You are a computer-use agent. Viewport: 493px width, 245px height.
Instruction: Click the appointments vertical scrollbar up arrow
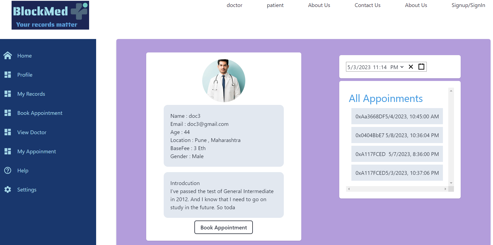pos(451,91)
